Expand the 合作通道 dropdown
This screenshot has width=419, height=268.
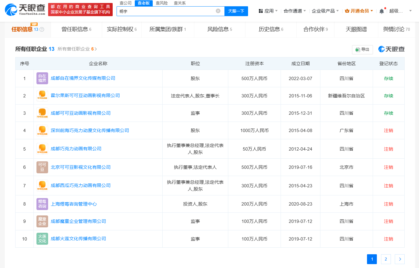[295, 11]
